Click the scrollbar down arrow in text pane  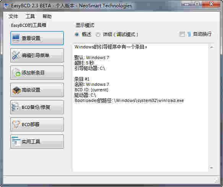point(212,167)
